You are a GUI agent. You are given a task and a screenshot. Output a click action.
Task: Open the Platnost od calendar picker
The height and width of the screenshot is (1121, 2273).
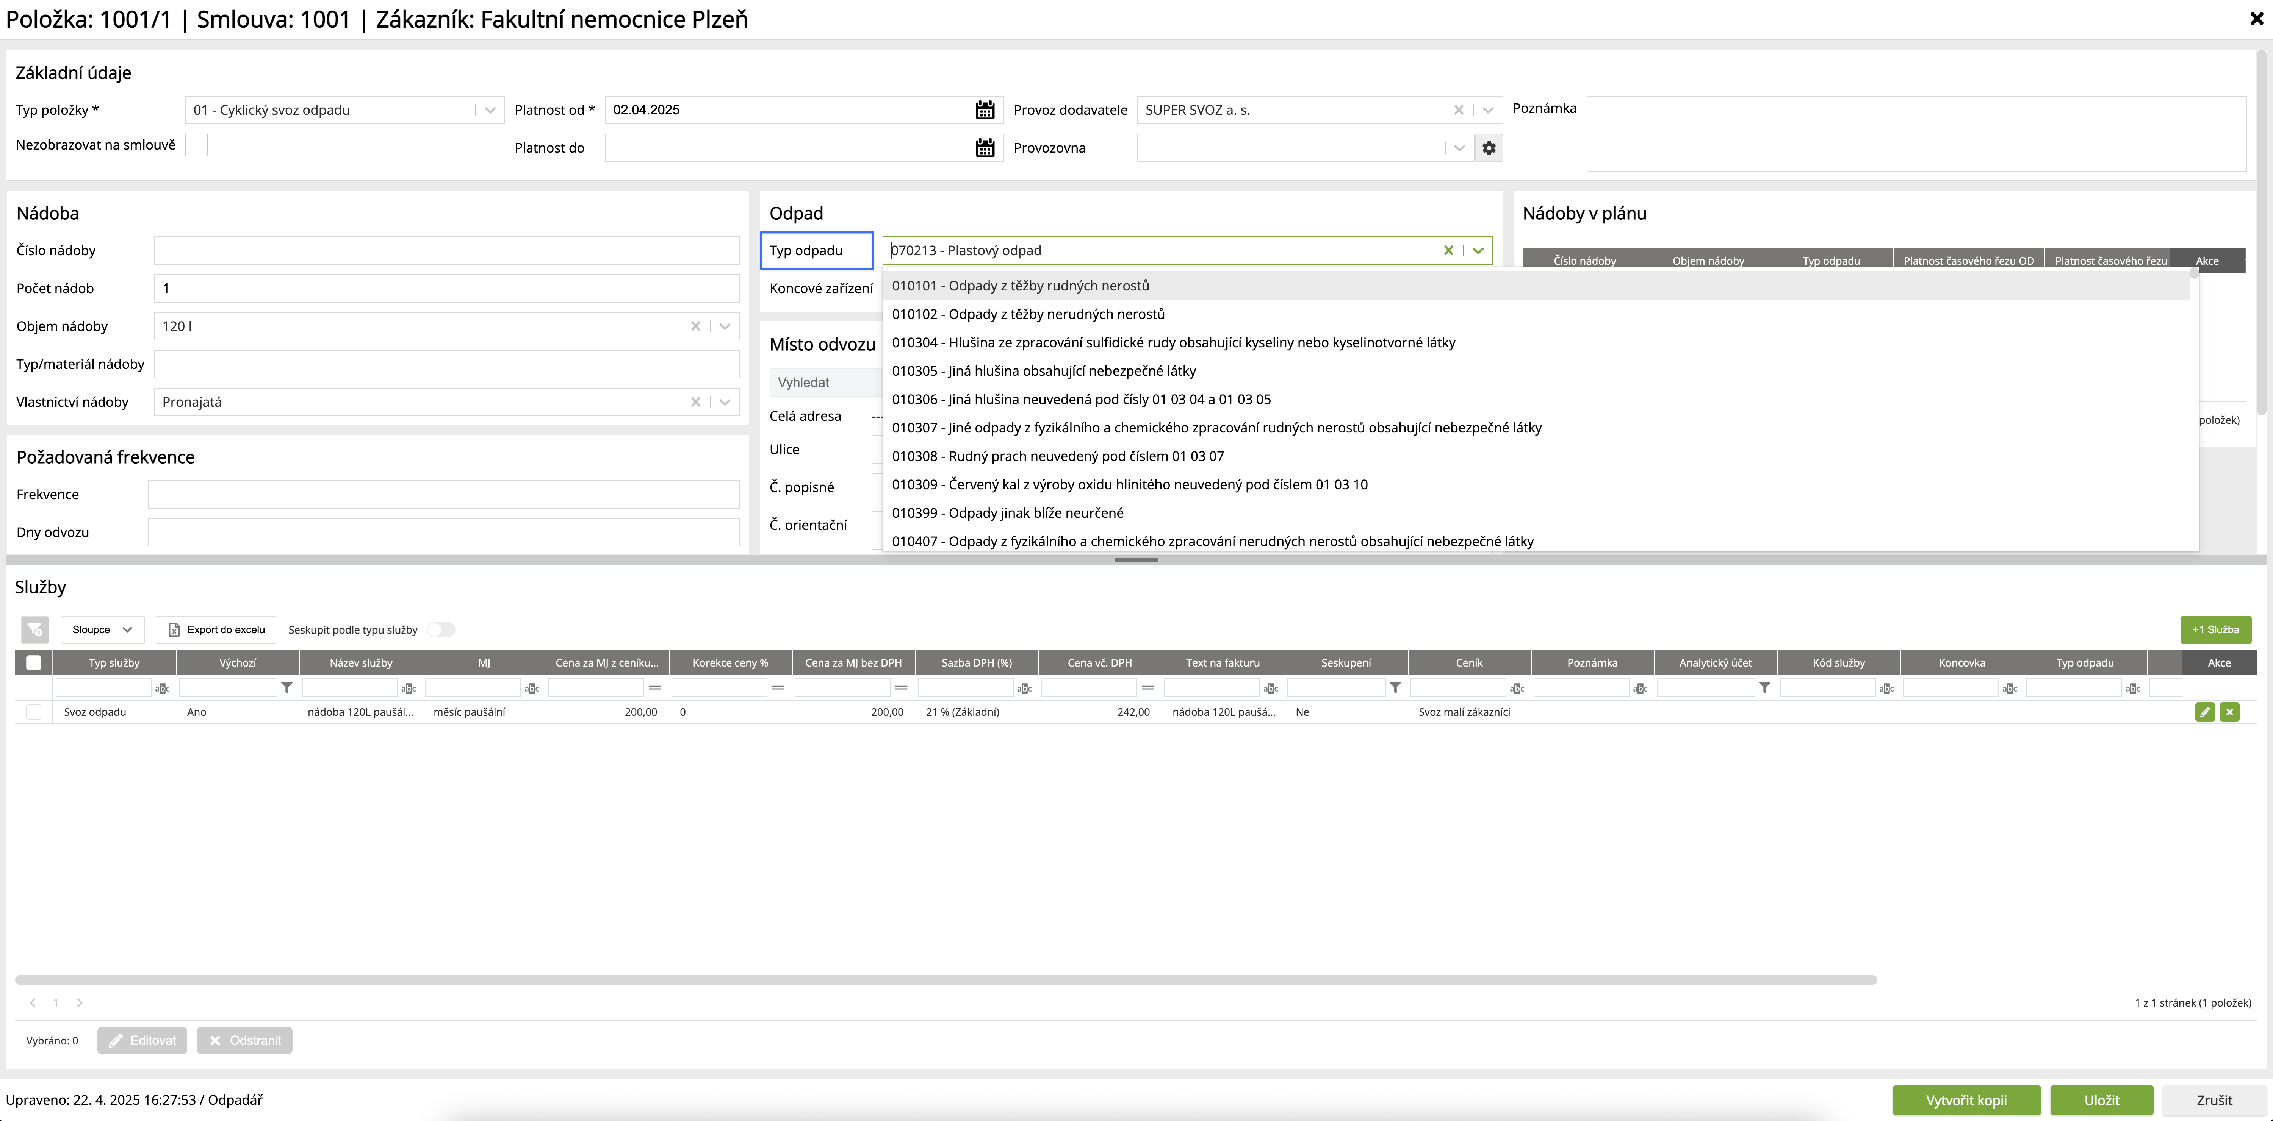pos(985,110)
